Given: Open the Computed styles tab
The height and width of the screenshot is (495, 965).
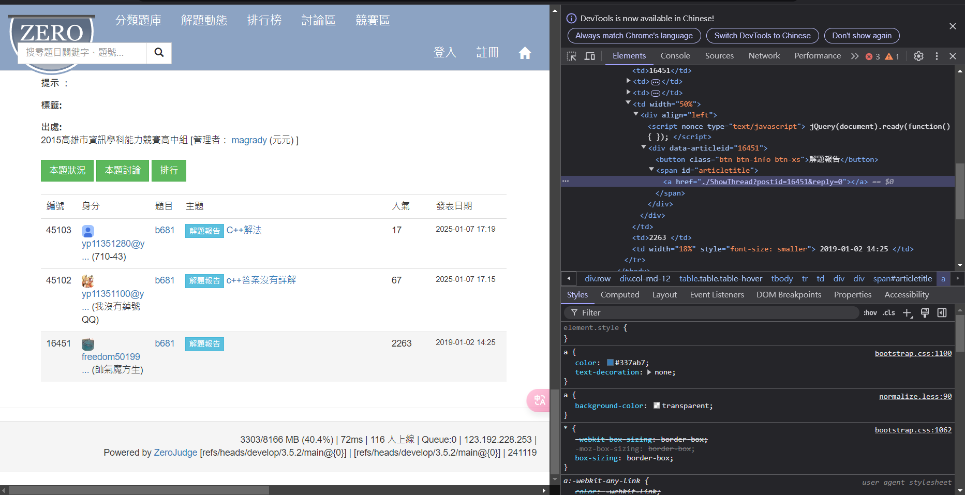Looking at the screenshot, I should point(619,295).
